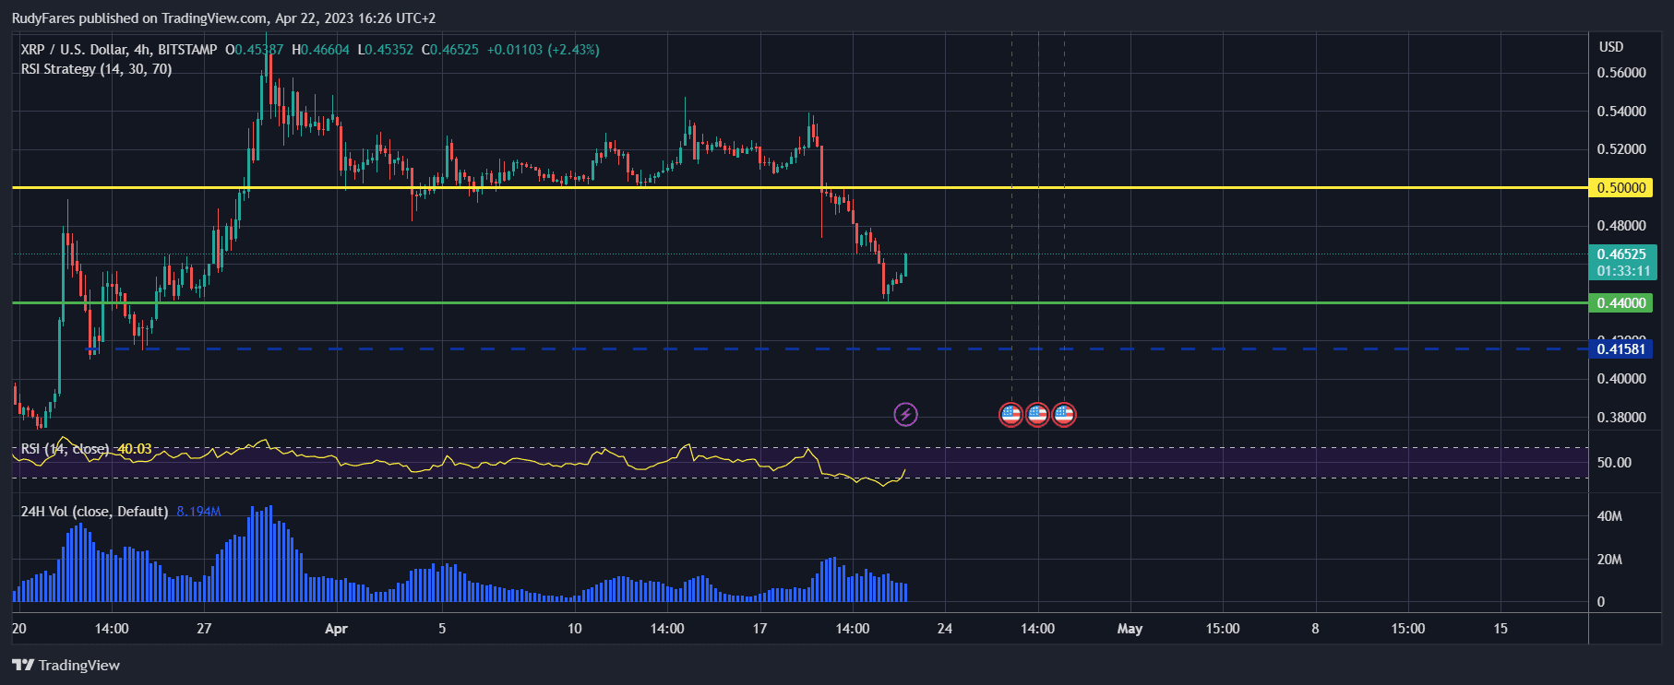This screenshot has height=685, width=1674.
Task: Click the yellow horizontal line at 0.50000
Action: coord(554,188)
